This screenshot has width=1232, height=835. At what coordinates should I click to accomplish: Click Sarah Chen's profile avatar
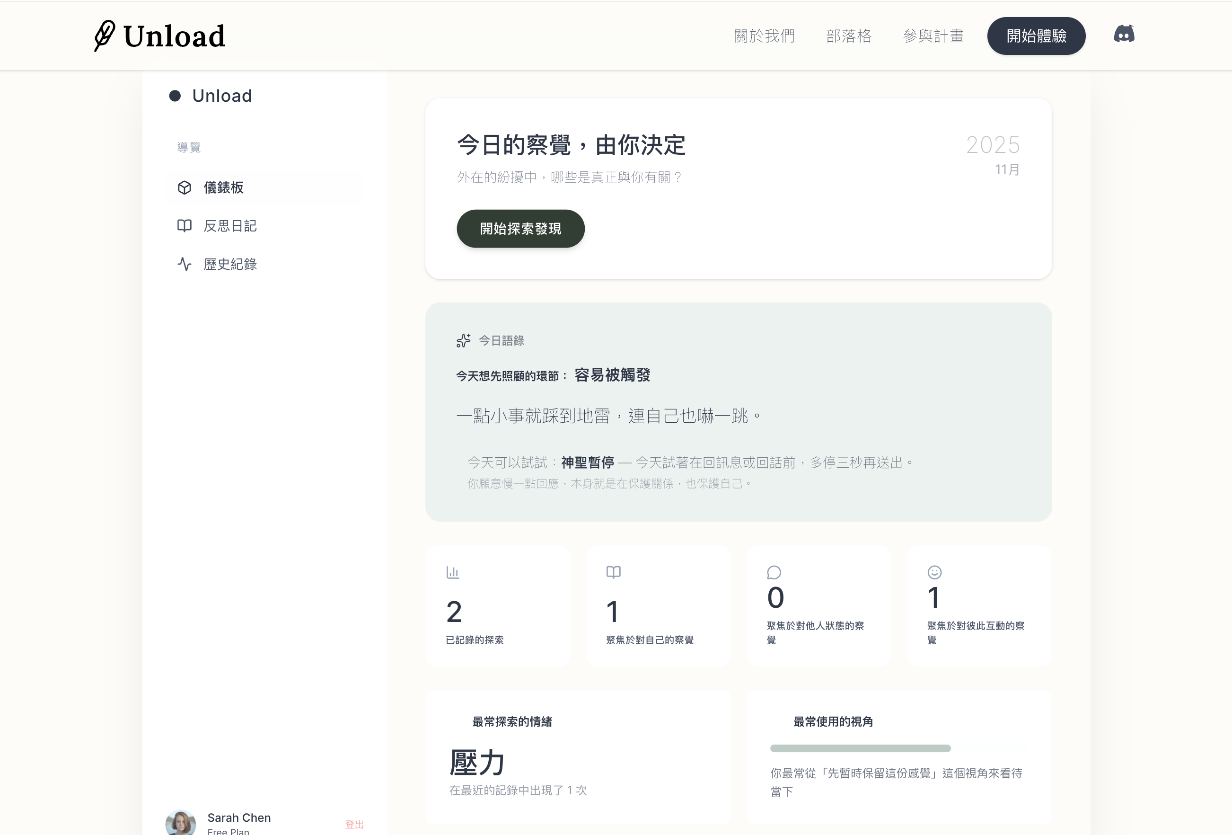(181, 823)
